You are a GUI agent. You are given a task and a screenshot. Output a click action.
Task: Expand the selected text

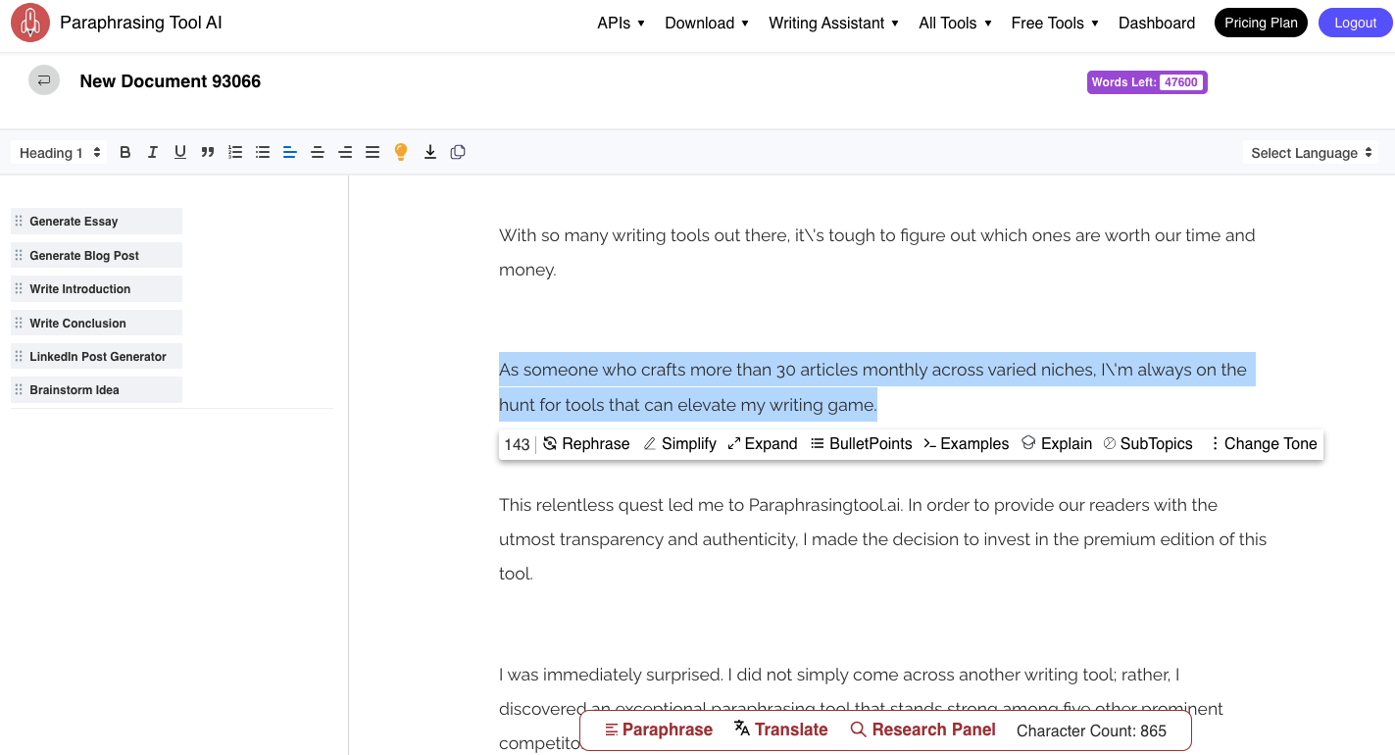click(763, 444)
